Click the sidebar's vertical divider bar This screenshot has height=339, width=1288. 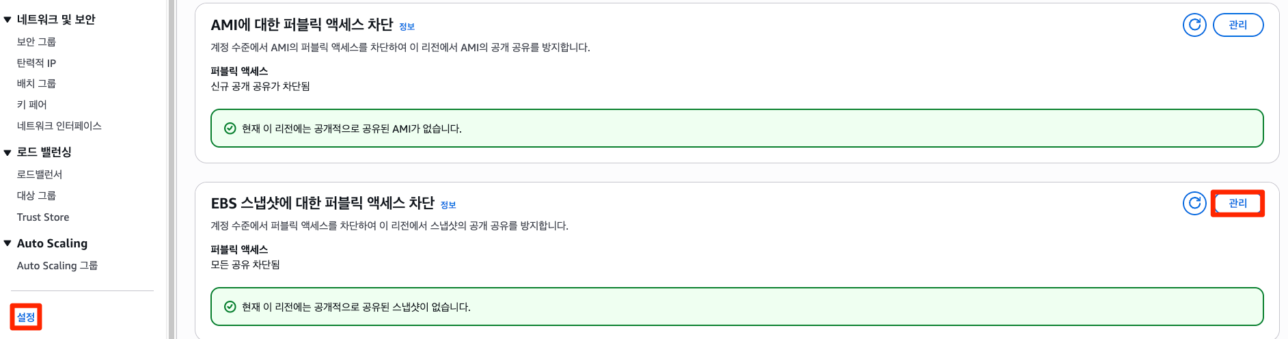click(x=172, y=169)
